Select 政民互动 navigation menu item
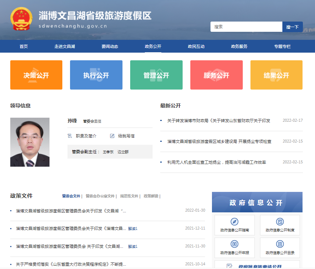 pos(196,46)
